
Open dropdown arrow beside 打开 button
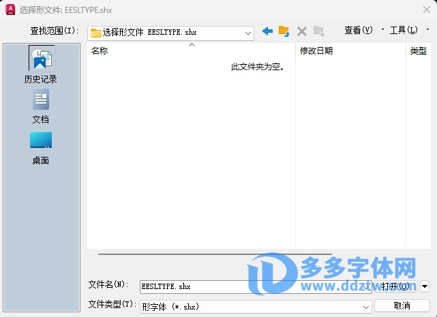click(425, 286)
